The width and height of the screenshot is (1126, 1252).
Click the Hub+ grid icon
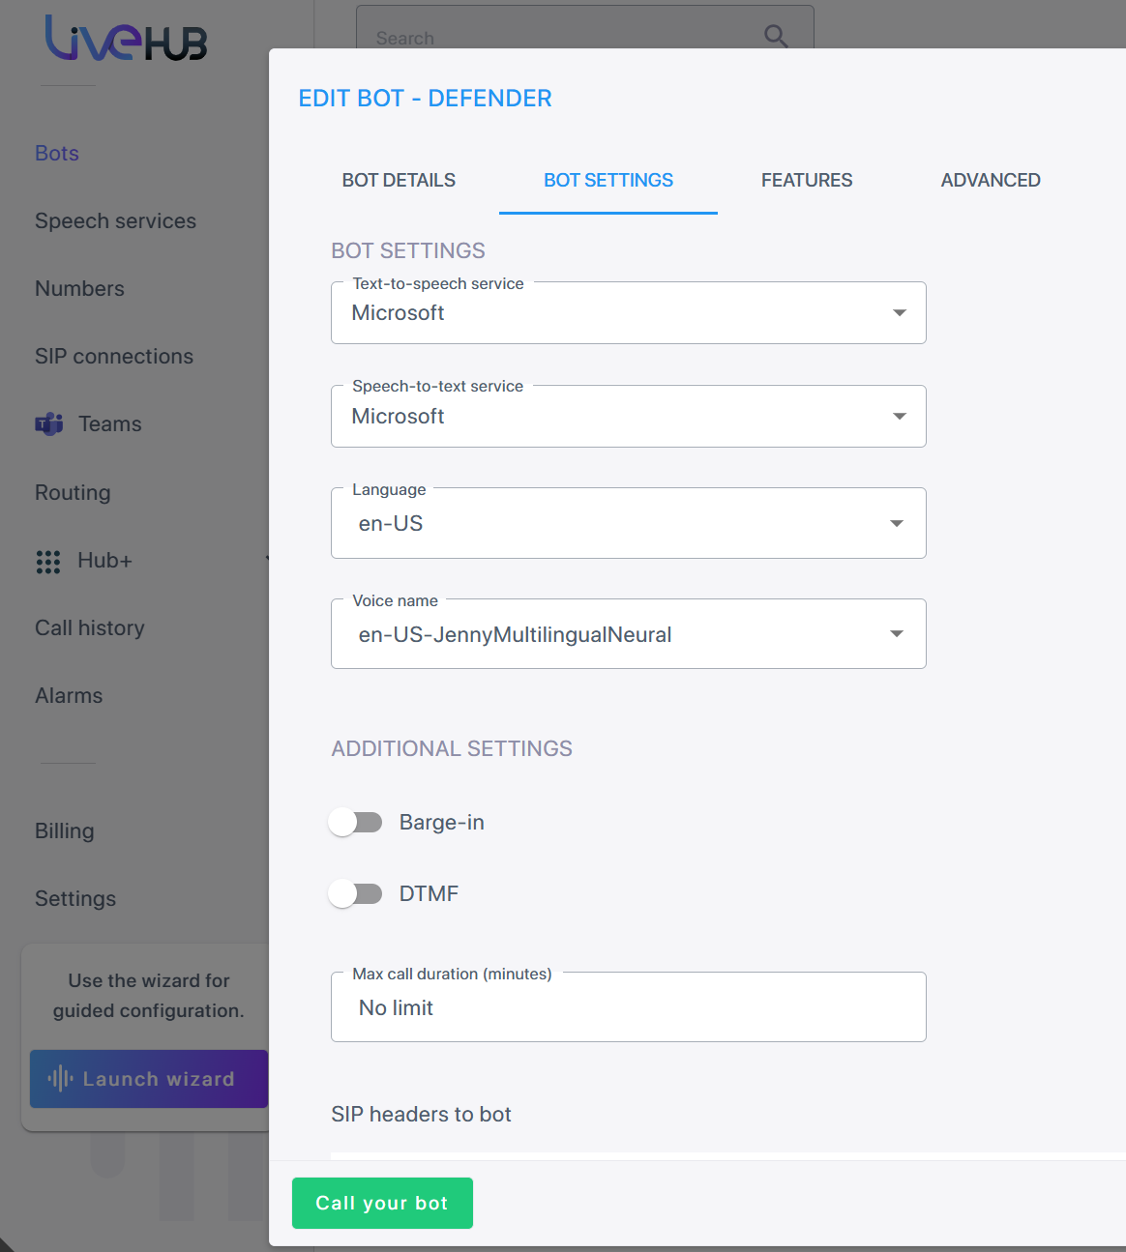48,562
